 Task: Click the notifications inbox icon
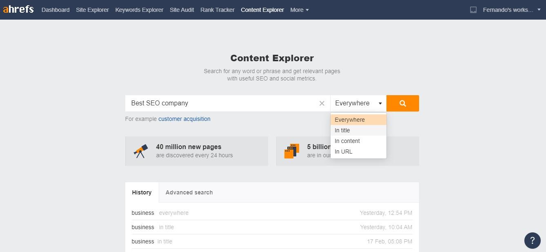point(473,10)
